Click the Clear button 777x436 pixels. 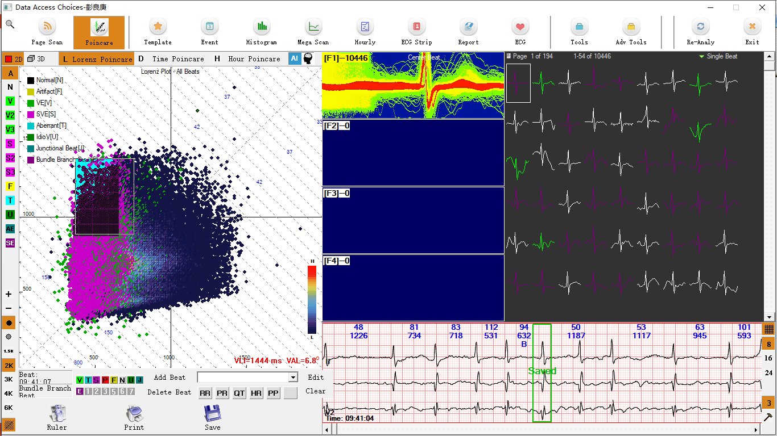pos(316,391)
